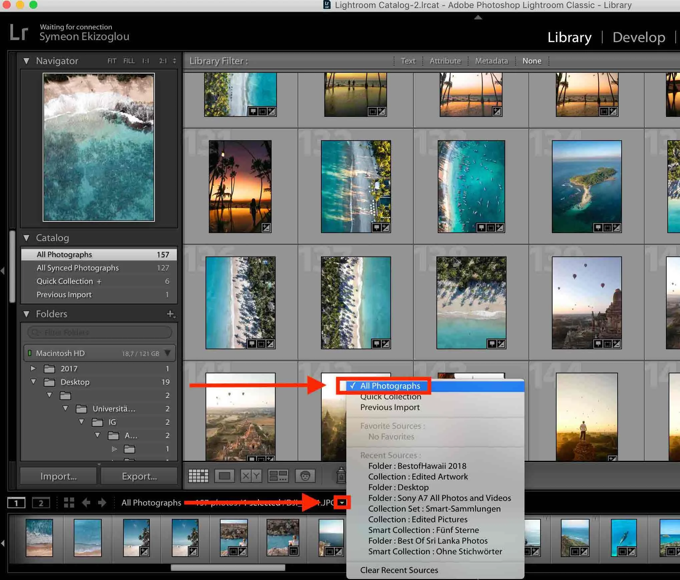The image size is (680, 580).
Task: Click the left panel vertical scrollbar
Action: click(x=12, y=266)
